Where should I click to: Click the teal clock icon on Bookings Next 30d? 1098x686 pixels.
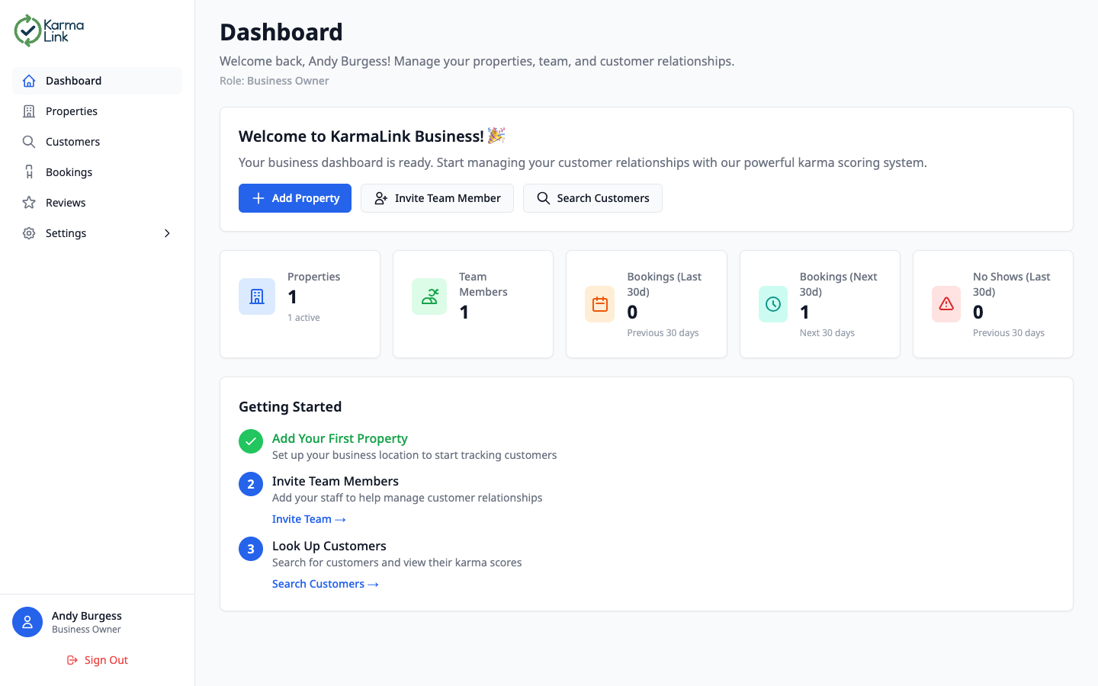coord(773,304)
